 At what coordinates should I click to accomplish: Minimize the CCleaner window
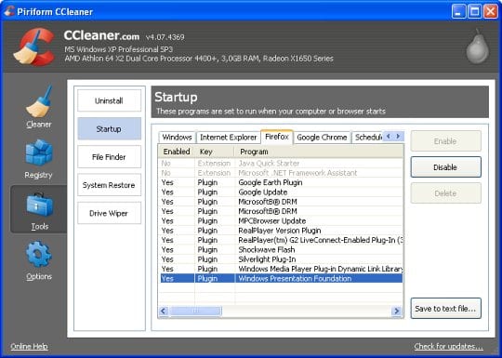(458, 12)
